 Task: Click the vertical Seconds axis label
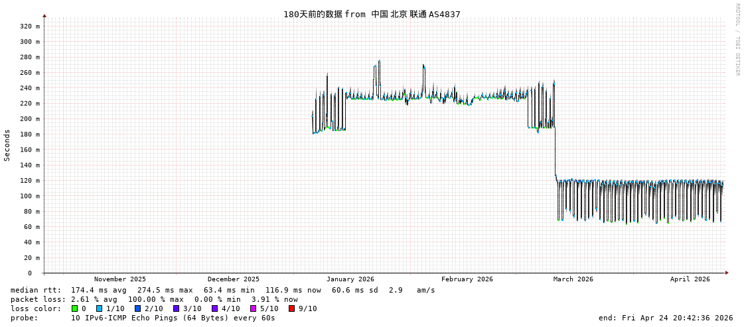7,145
